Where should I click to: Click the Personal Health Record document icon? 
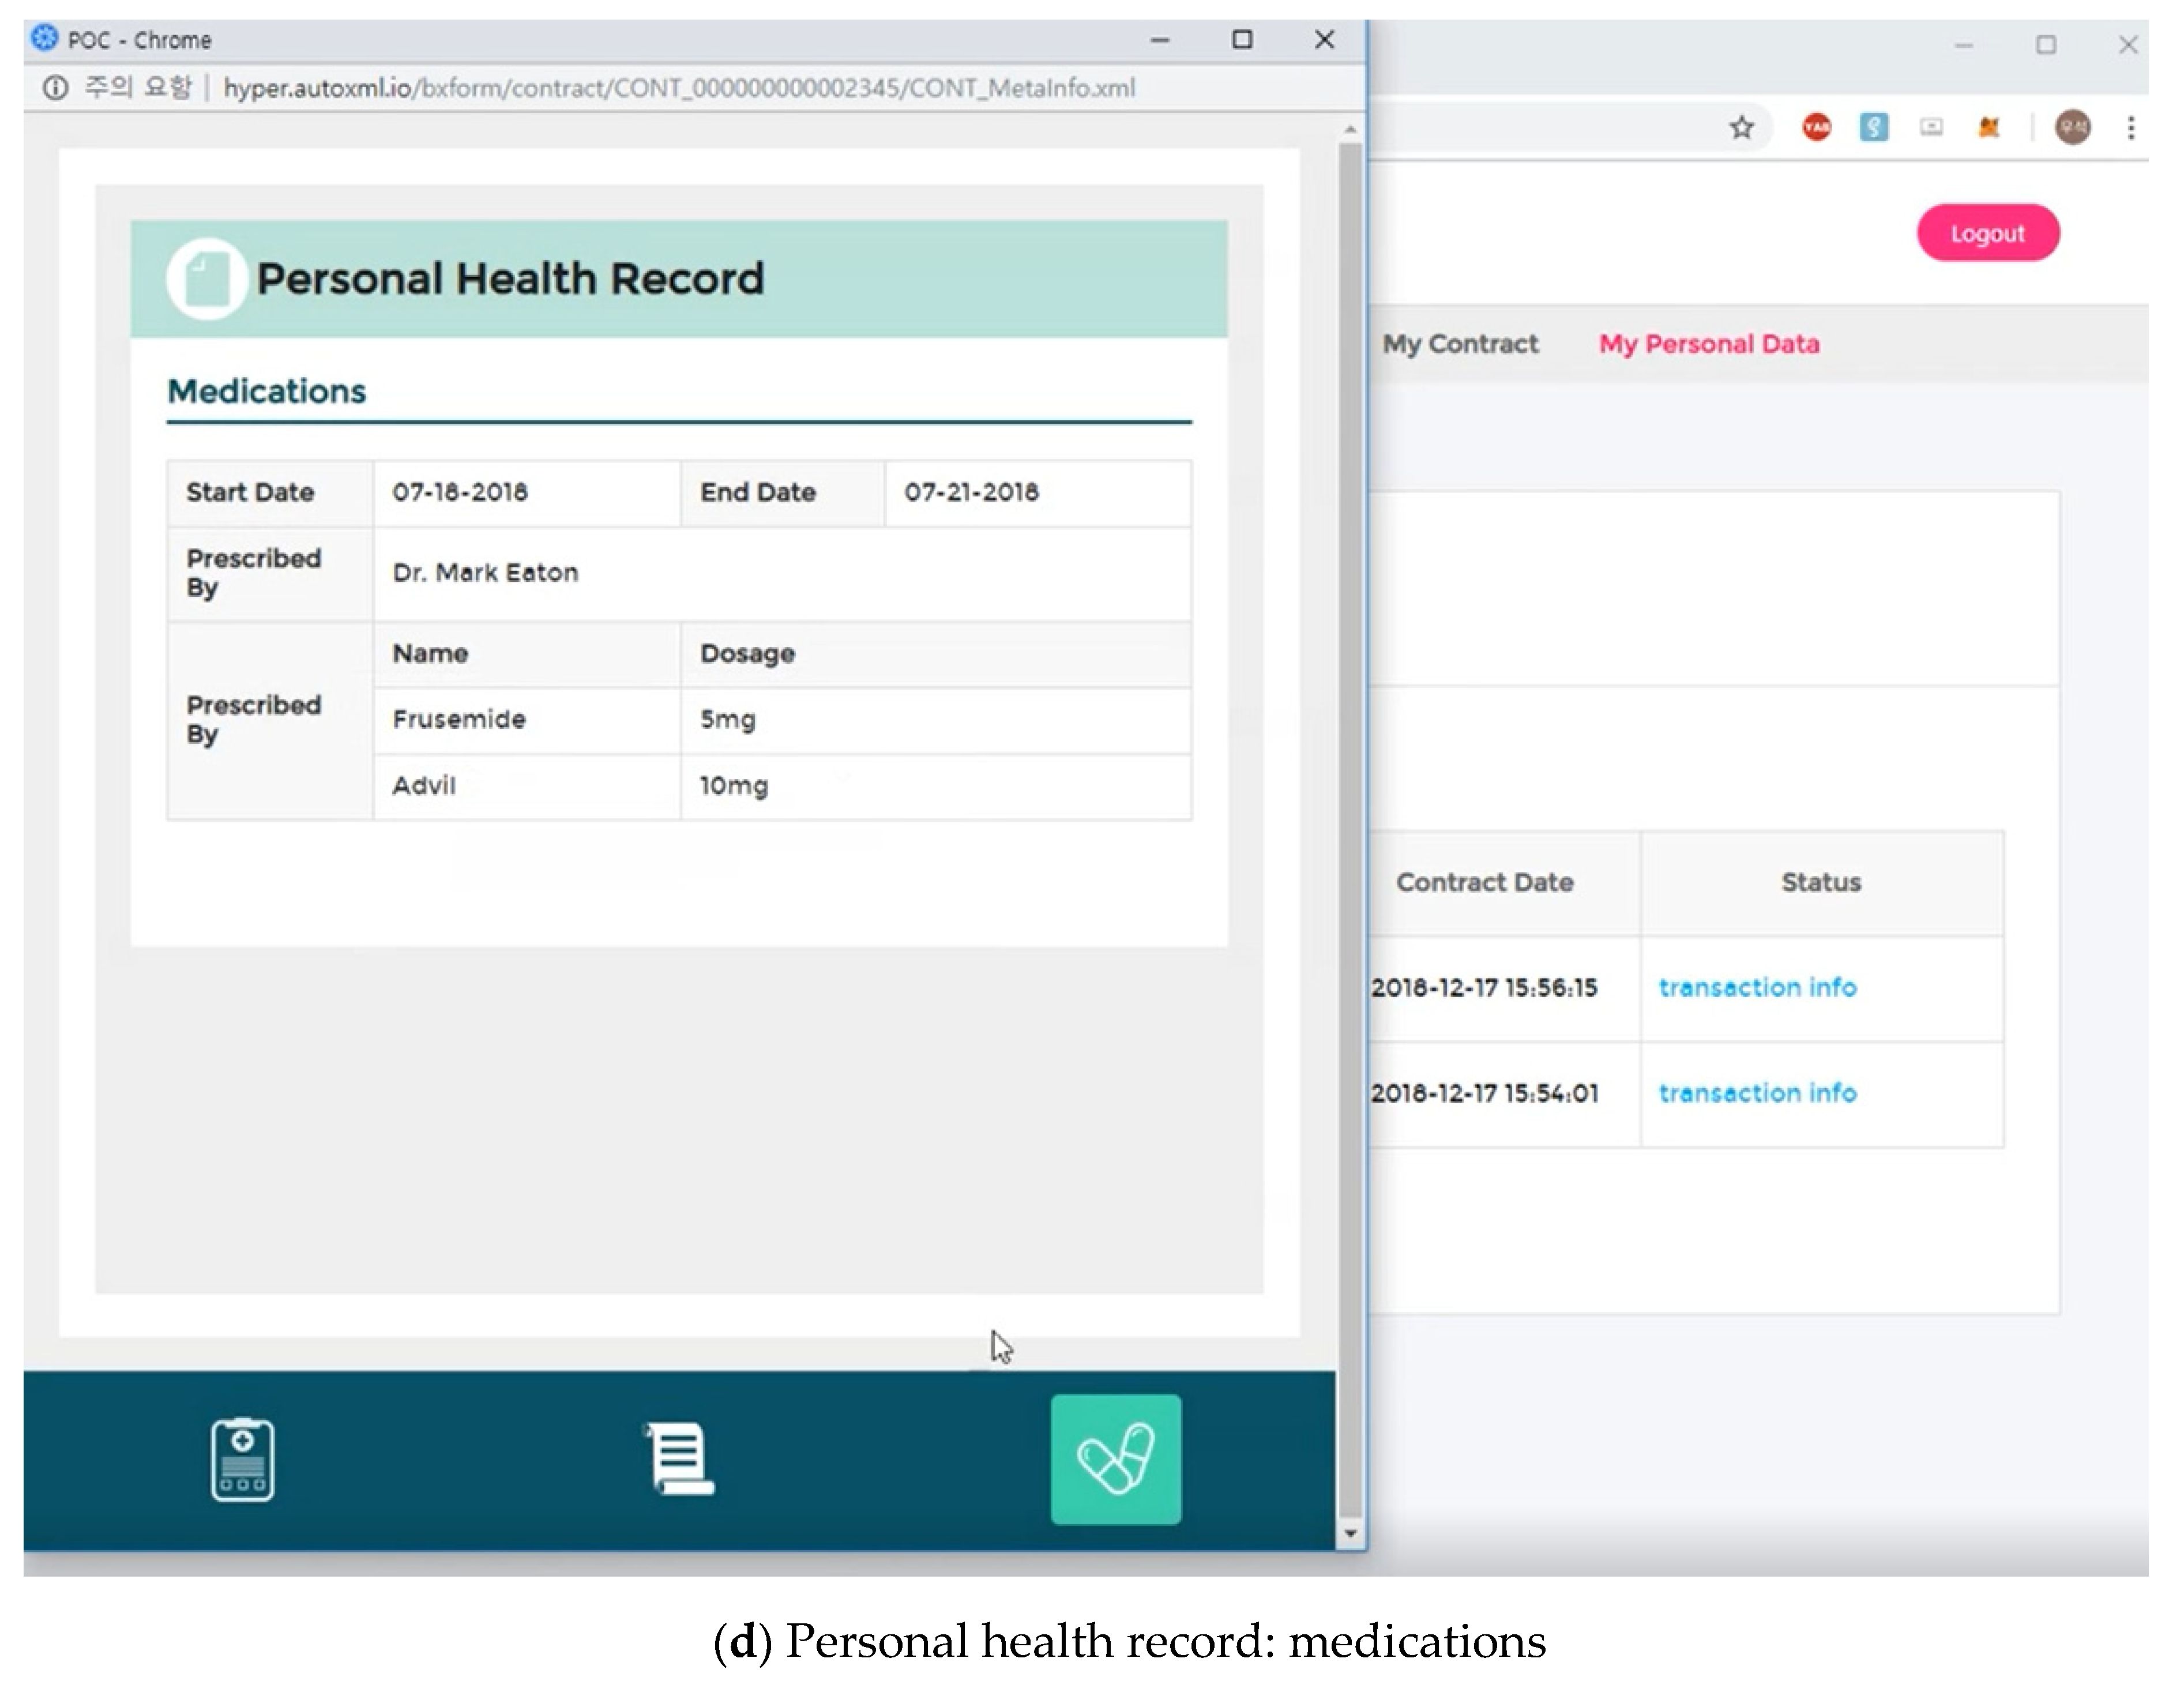[206, 279]
